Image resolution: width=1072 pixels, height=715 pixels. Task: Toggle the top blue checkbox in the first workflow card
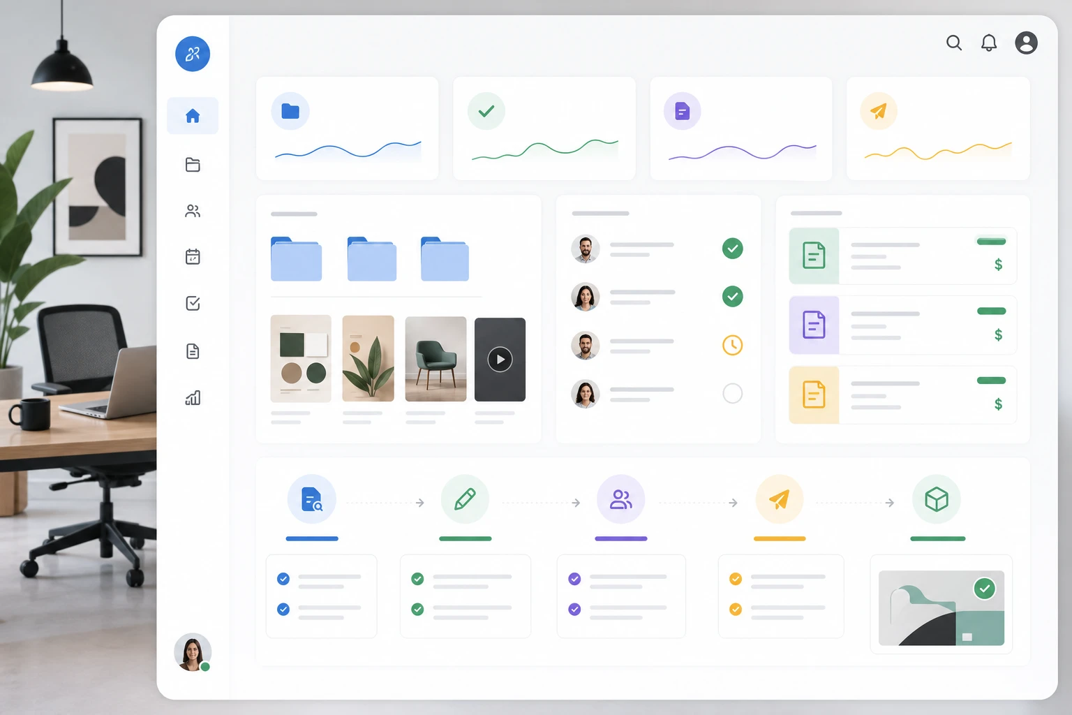[283, 579]
